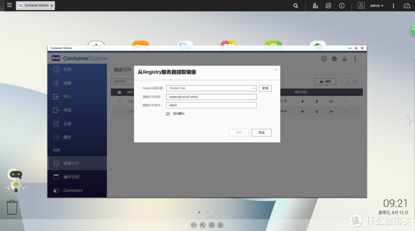
Task: Open Container Station more options menu
Action: [355, 59]
